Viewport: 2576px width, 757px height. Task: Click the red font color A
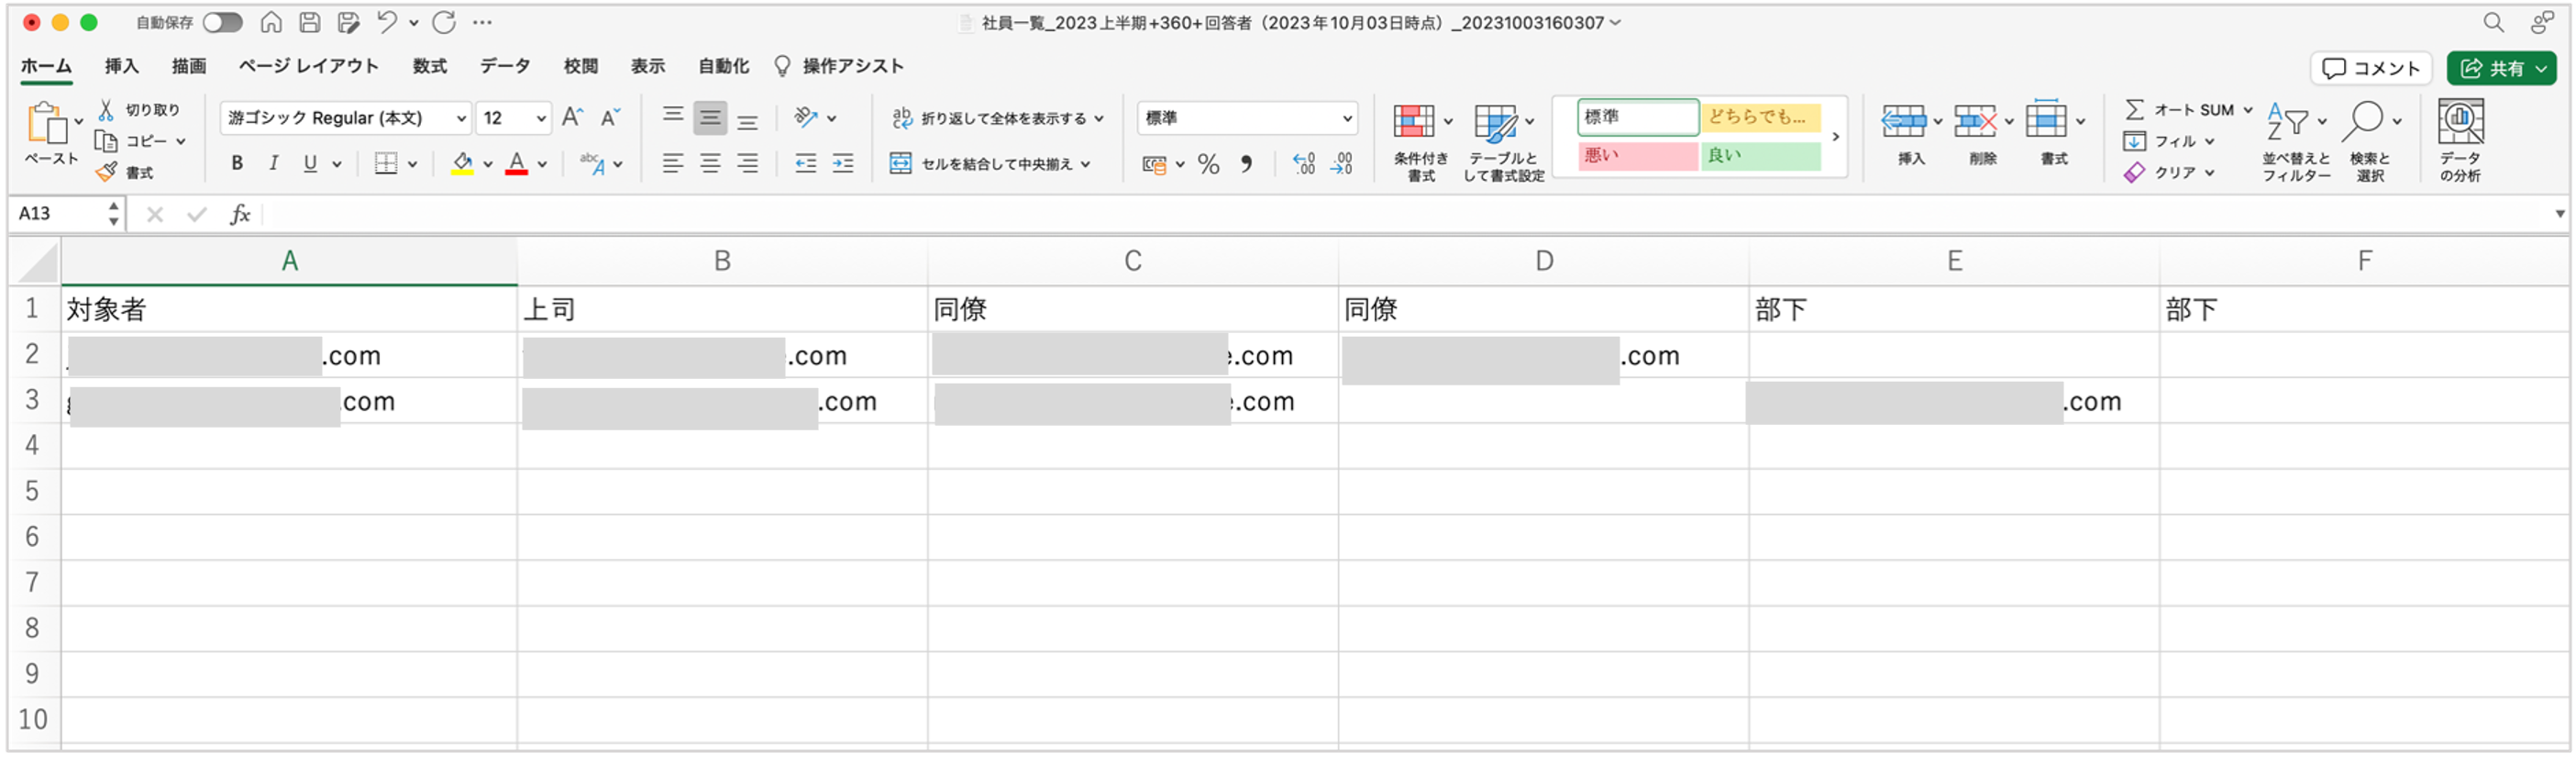(516, 163)
